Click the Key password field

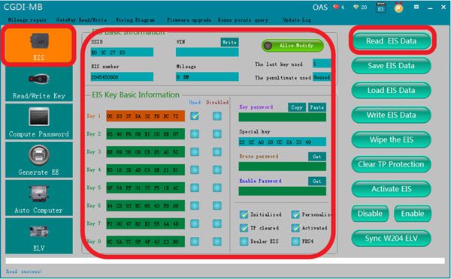(283, 117)
